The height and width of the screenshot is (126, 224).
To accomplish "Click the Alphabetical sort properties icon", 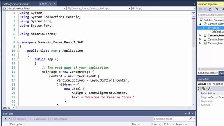I will tap(204, 89).
